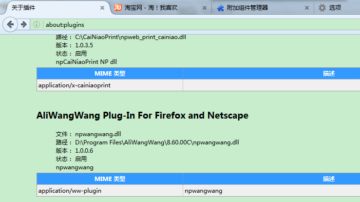Click the npwangwang.dll file path text

157,142
